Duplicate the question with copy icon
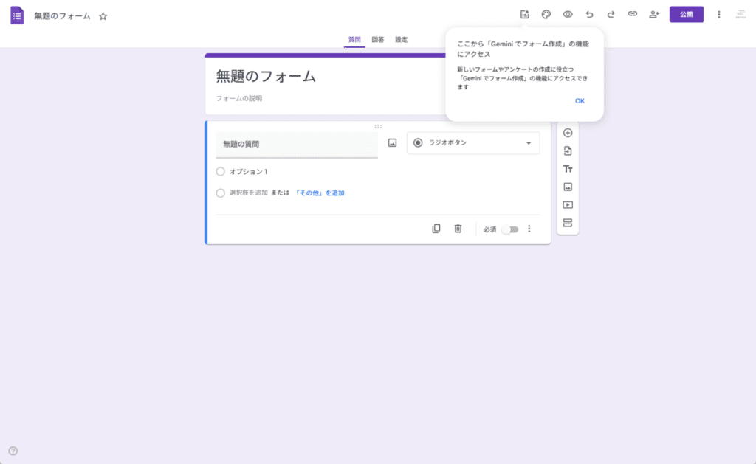Viewport: 756px width, 464px height. (x=436, y=229)
